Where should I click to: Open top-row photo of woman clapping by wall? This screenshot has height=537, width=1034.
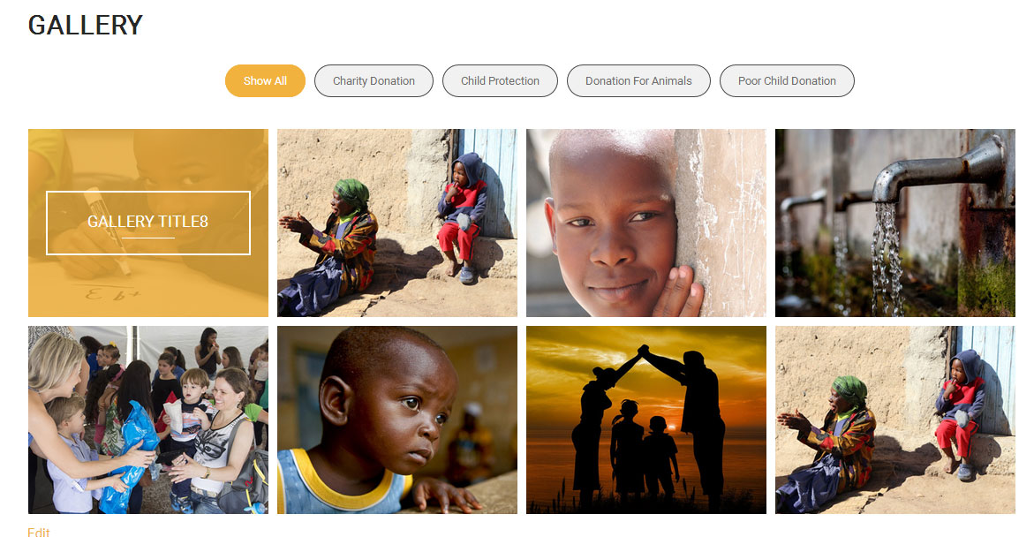397,223
